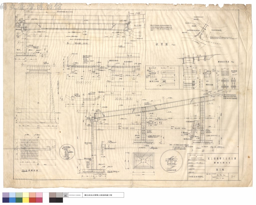
Task: Click the taupe brown calibration swatch
Action: click(x=52, y=195)
